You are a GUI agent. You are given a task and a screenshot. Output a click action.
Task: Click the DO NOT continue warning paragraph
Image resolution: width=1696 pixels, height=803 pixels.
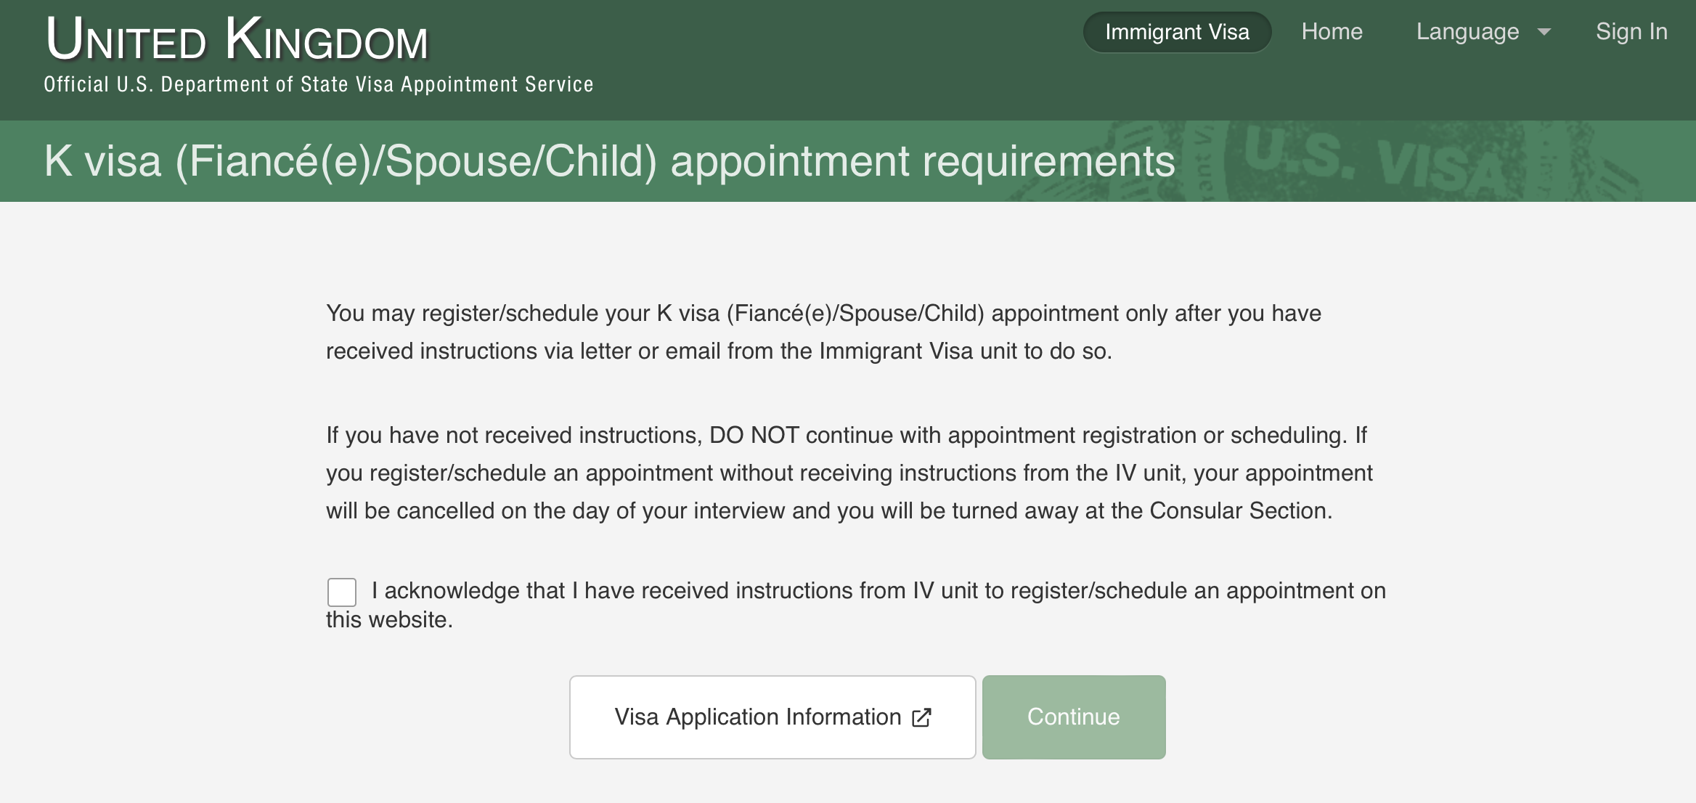[x=849, y=473]
